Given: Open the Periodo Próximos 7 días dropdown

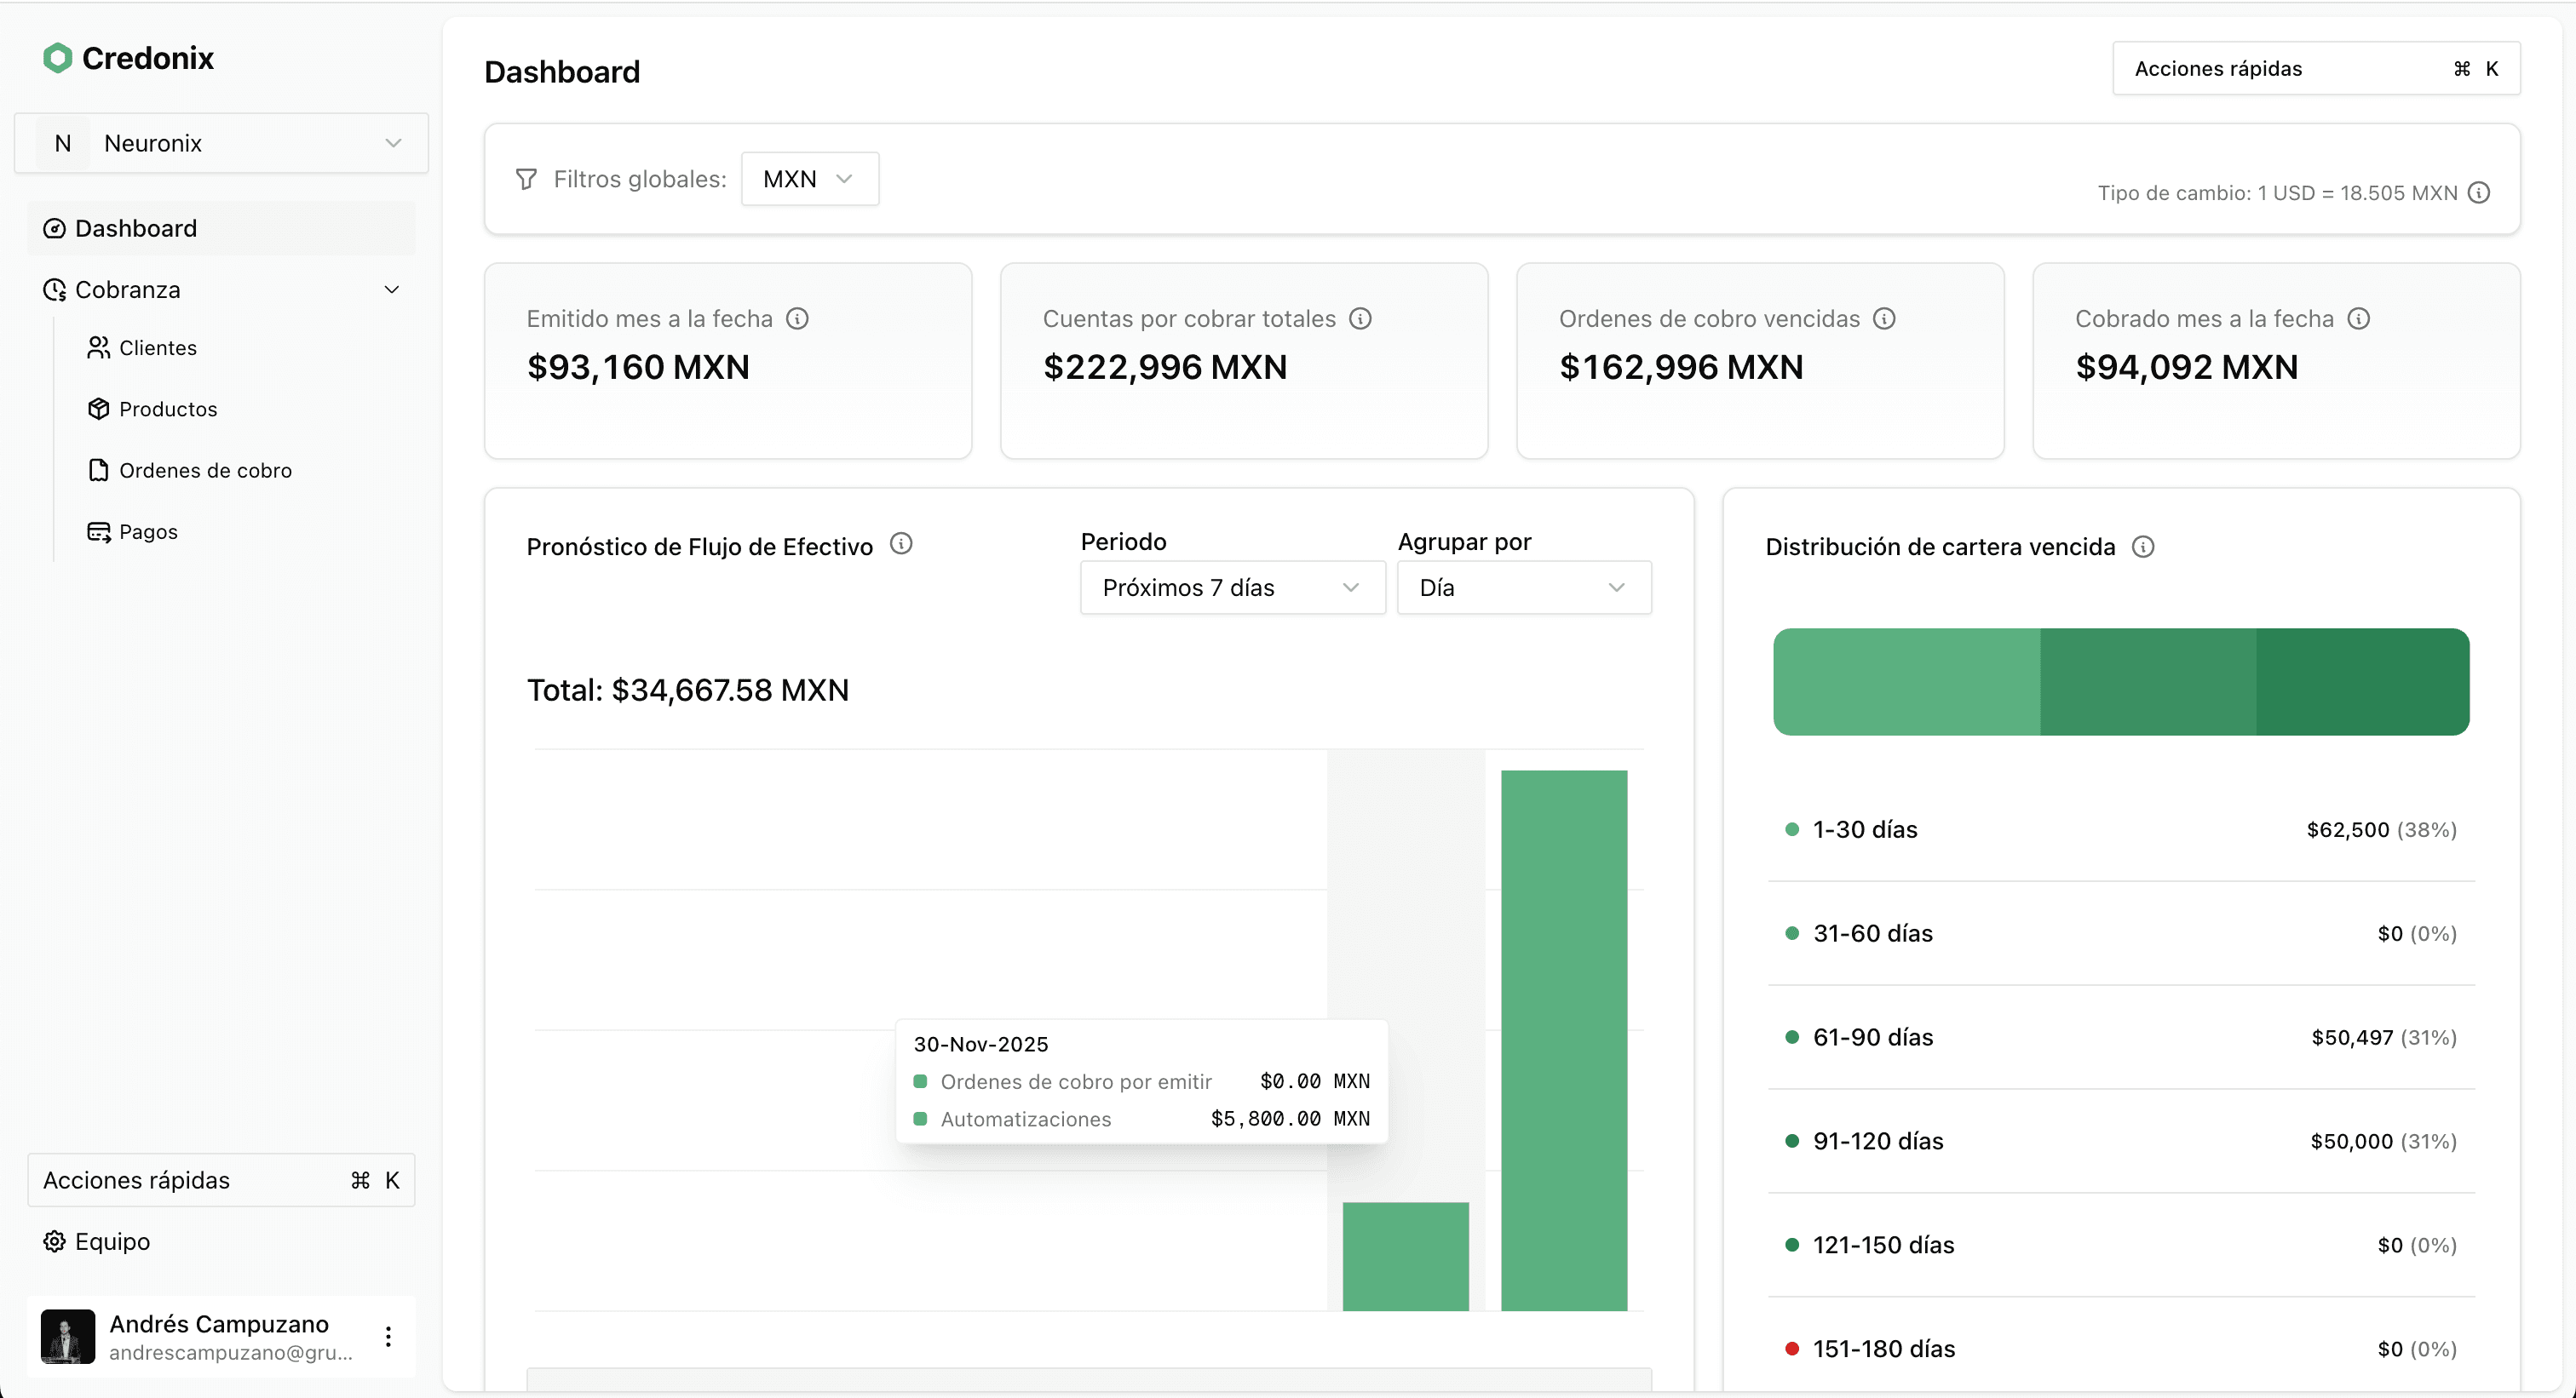Looking at the screenshot, I should (x=1232, y=587).
